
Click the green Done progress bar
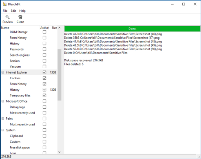click(132, 29)
